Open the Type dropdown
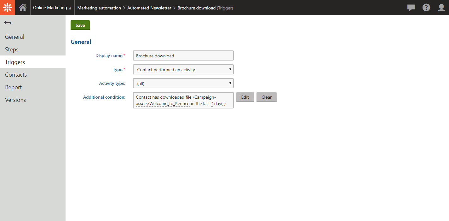Image resolution: width=449 pixels, height=221 pixels. (183, 69)
